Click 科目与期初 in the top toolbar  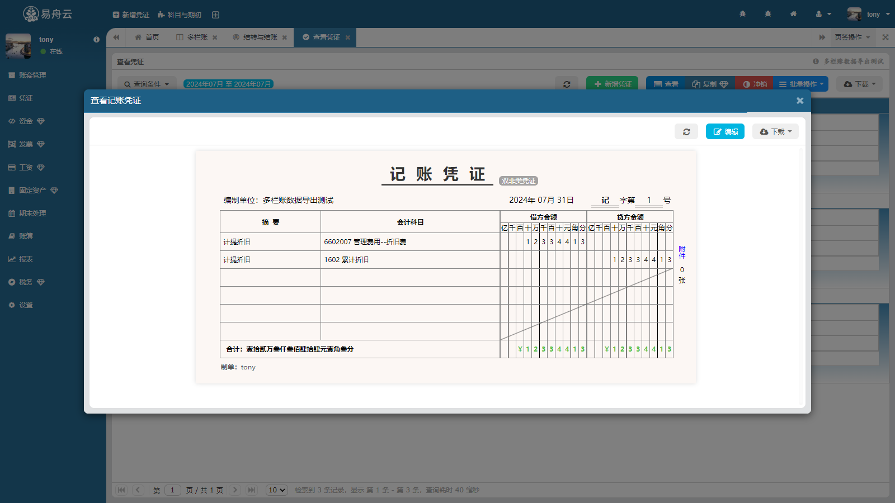[180, 15]
